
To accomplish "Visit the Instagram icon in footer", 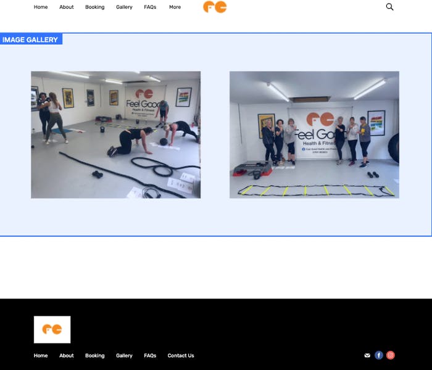I will 391,355.
